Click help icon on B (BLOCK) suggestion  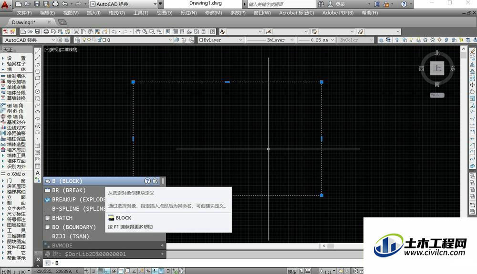coord(147,181)
